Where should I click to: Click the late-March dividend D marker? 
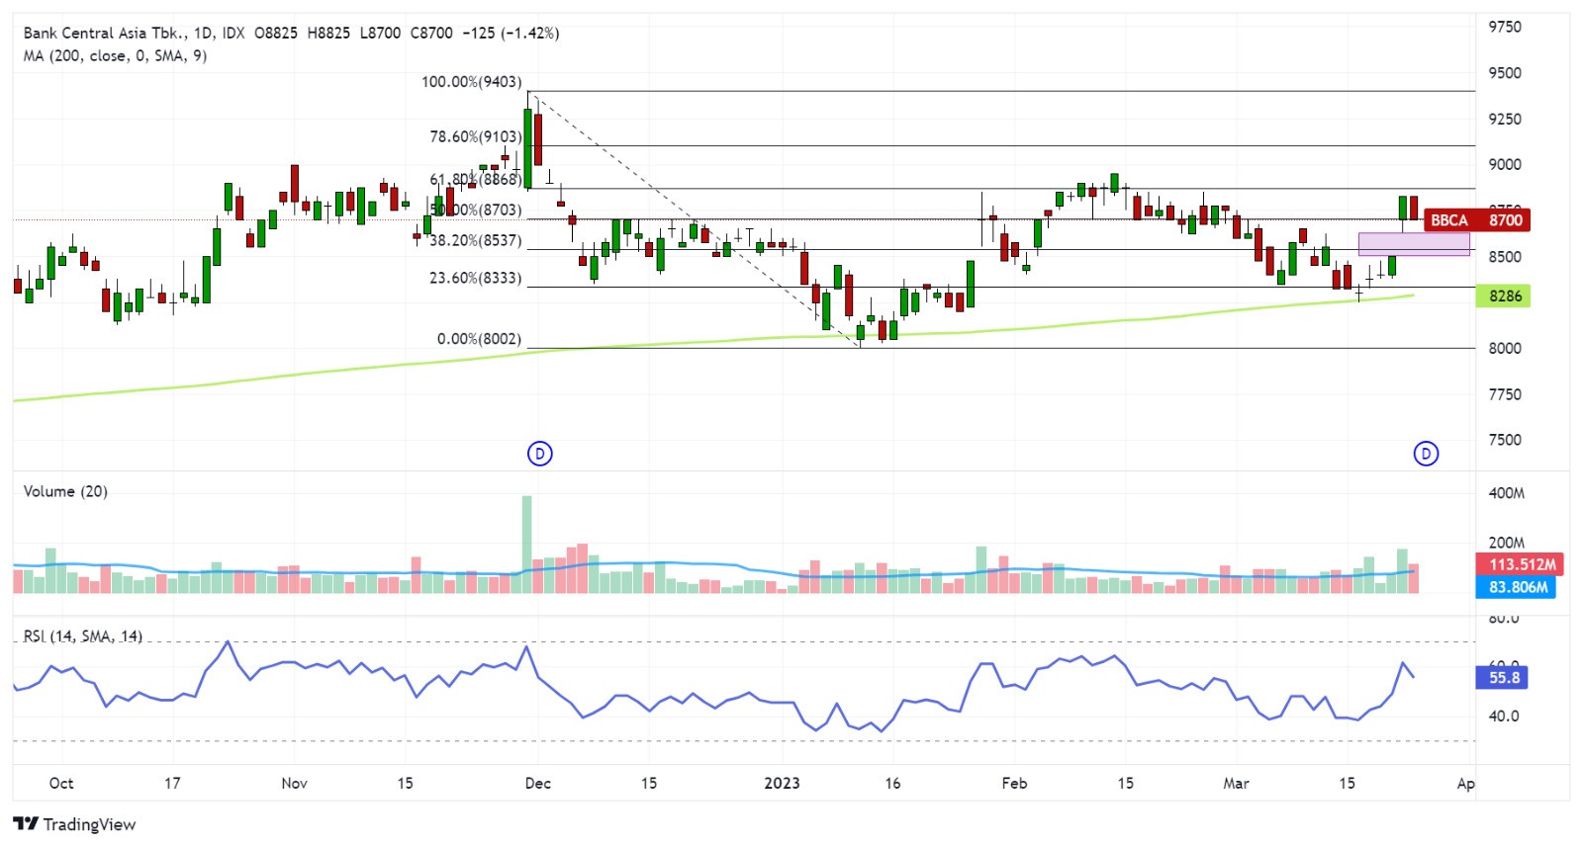pyautogui.click(x=1426, y=454)
